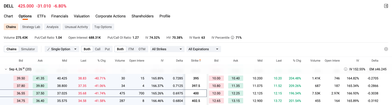The height and width of the screenshot is (105, 392).
Task: Click put bid 10.00 at strike 395
Action: point(216,78)
